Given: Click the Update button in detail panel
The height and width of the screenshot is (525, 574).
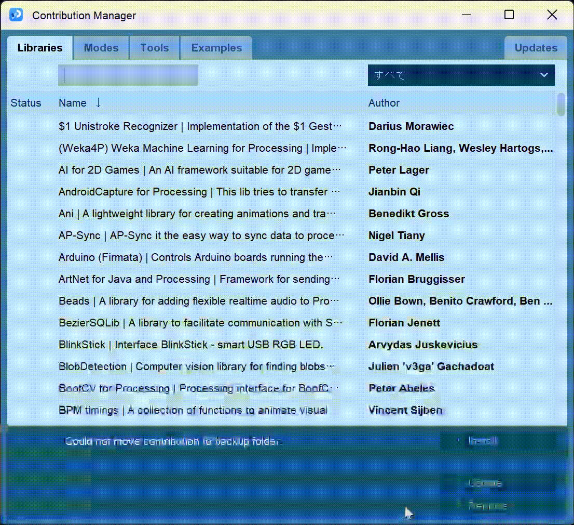Looking at the screenshot, I should pyautogui.click(x=498, y=483).
